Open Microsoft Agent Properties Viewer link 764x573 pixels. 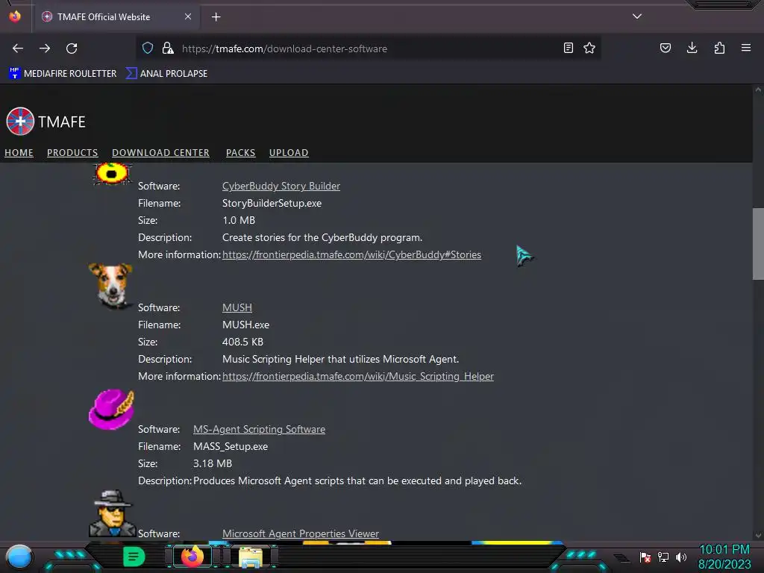[x=301, y=533]
